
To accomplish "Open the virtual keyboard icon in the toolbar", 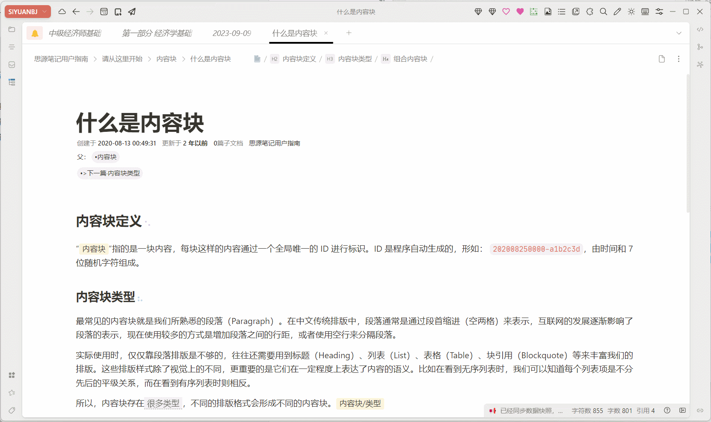I will coord(645,12).
